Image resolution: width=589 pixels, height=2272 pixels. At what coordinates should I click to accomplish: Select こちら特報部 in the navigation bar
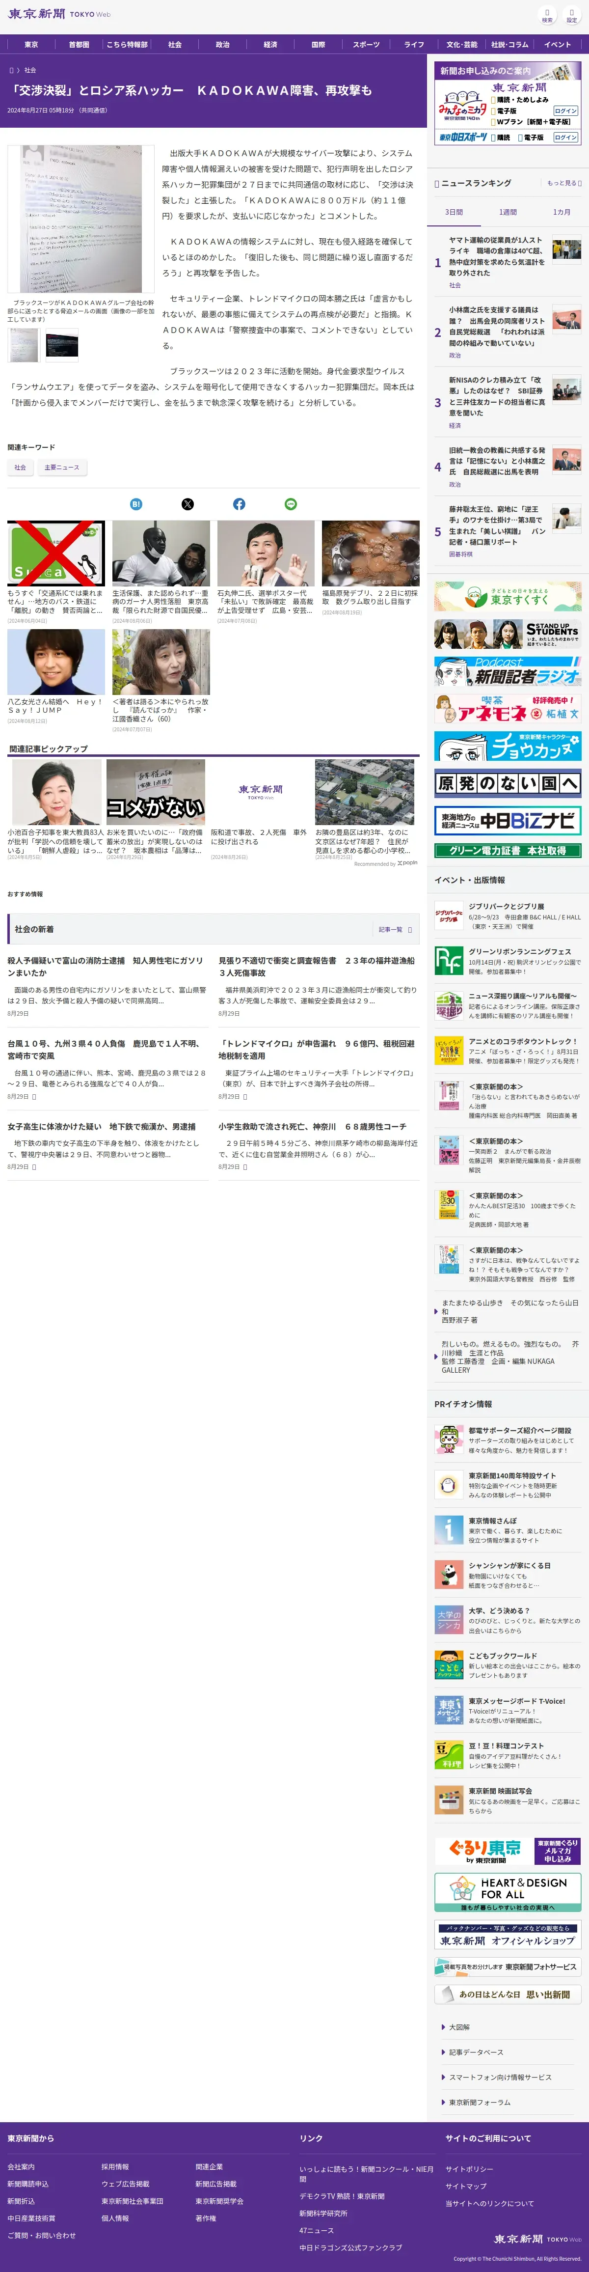click(x=127, y=44)
